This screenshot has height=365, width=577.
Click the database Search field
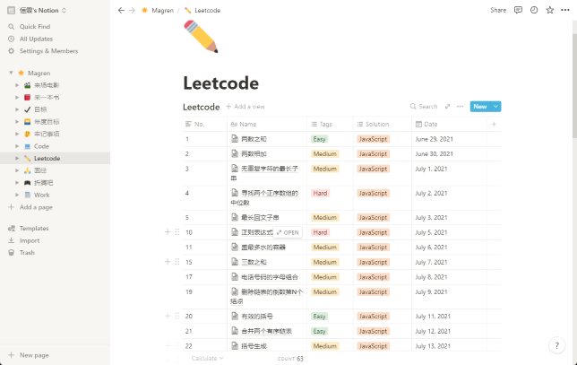tap(424, 106)
